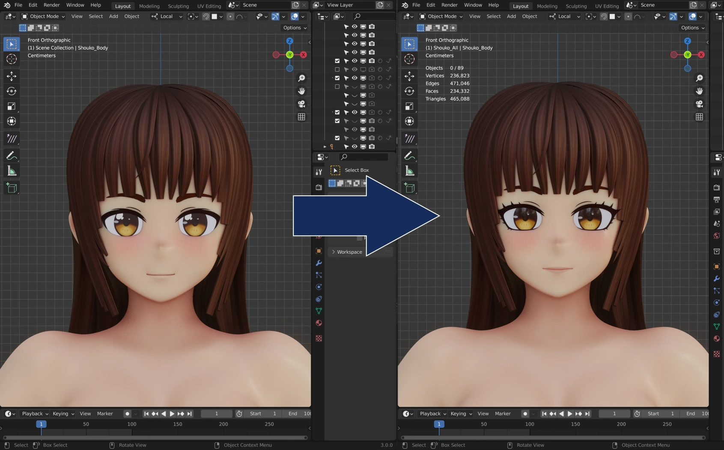Screen dimensions: 724x450
Task: Click the current frame field in the timeline
Action: (216, 414)
